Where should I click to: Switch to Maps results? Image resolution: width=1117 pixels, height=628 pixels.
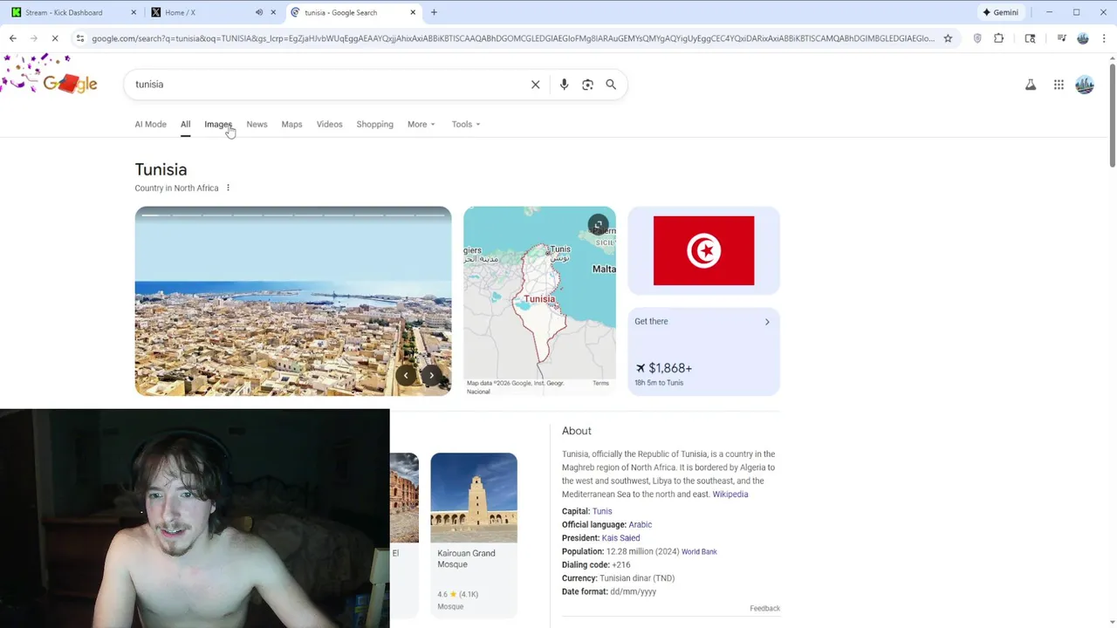291,124
